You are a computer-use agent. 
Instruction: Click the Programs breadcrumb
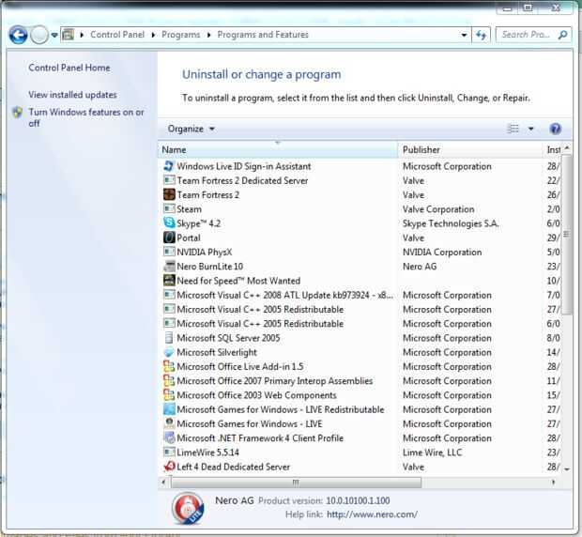[181, 35]
